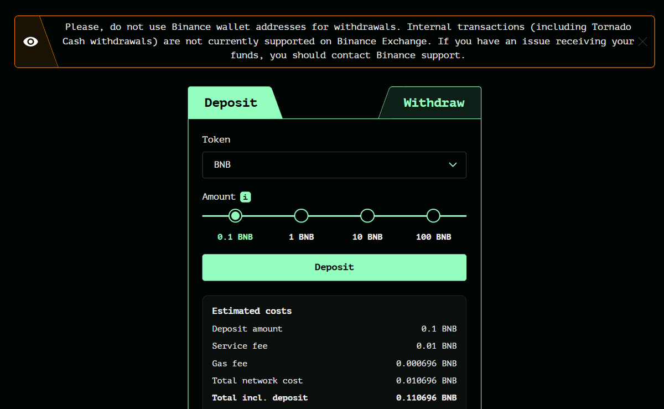Click the 0.1 BNB amount label
The image size is (664, 409).
(x=235, y=237)
